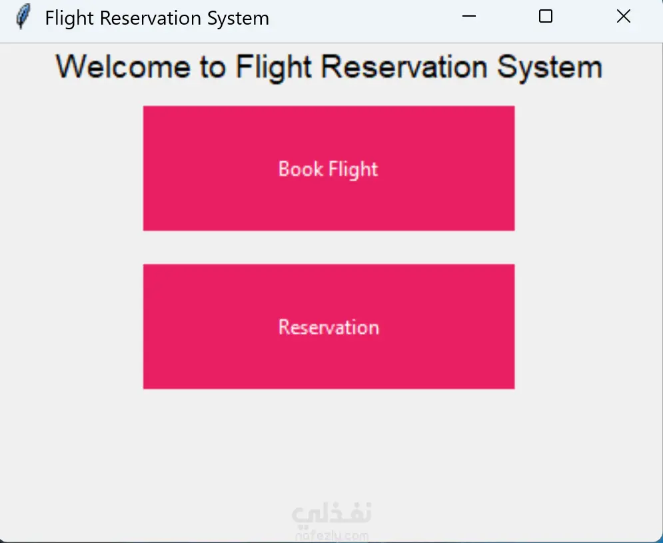Open the Reservation screen button

point(329,326)
